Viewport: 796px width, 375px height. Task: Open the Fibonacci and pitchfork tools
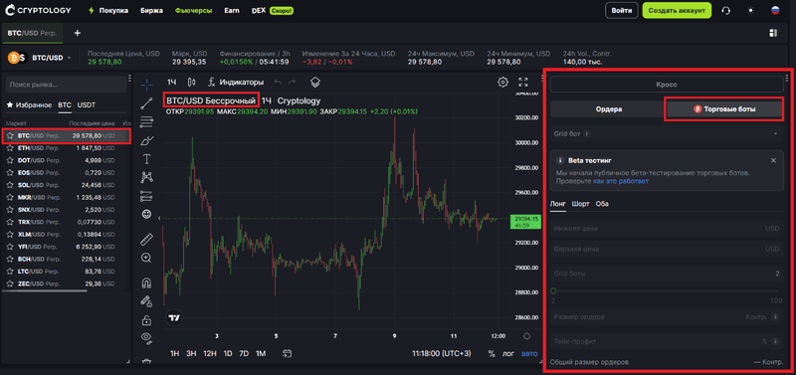pyautogui.click(x=146, y=121)
